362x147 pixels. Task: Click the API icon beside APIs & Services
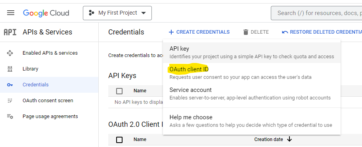tap(10, 32)
